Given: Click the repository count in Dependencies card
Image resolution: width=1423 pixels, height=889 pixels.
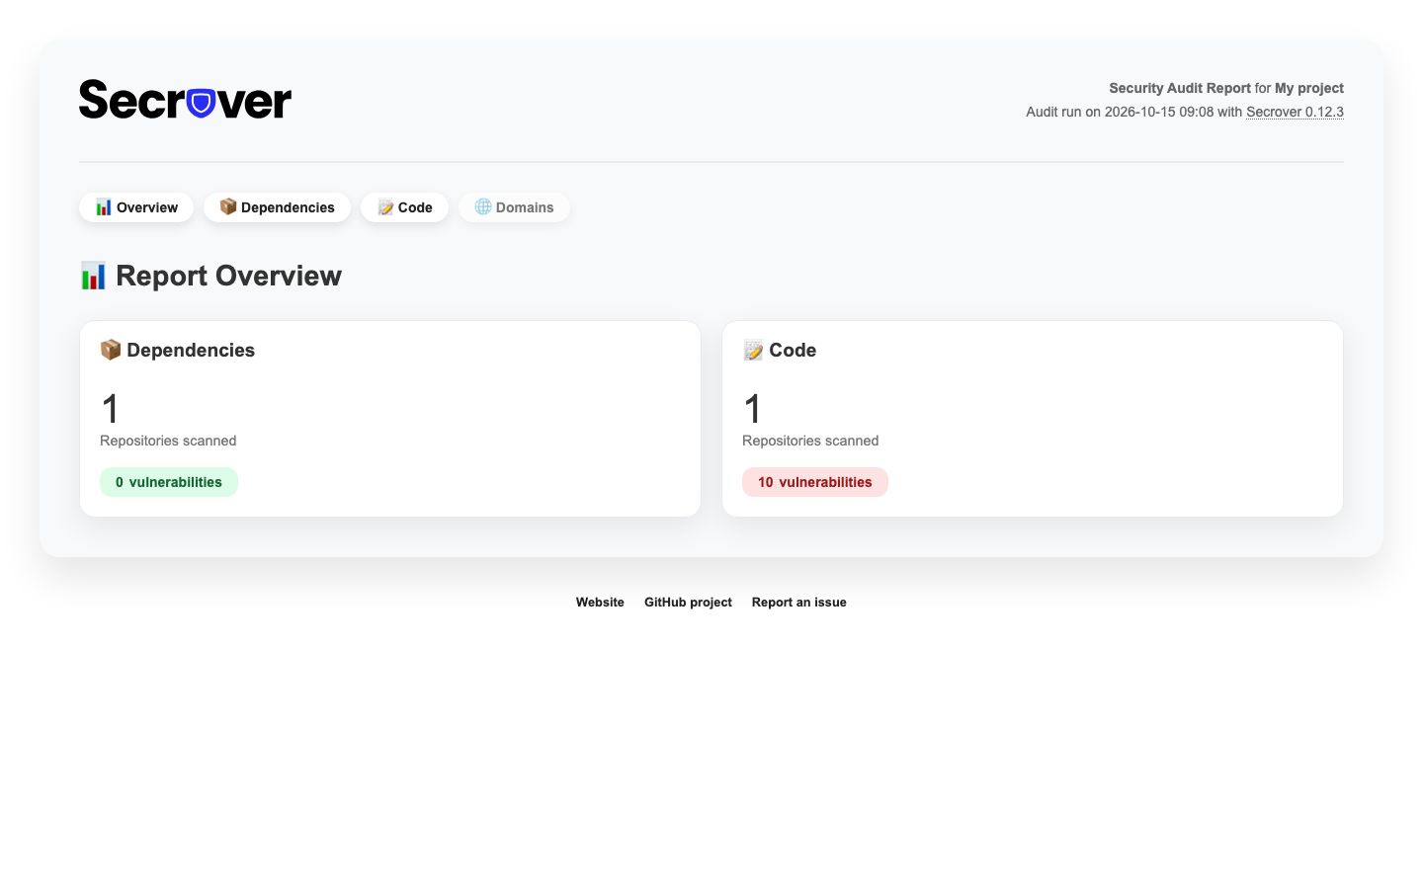Looking at the screenshot, I should pos(111,409).
